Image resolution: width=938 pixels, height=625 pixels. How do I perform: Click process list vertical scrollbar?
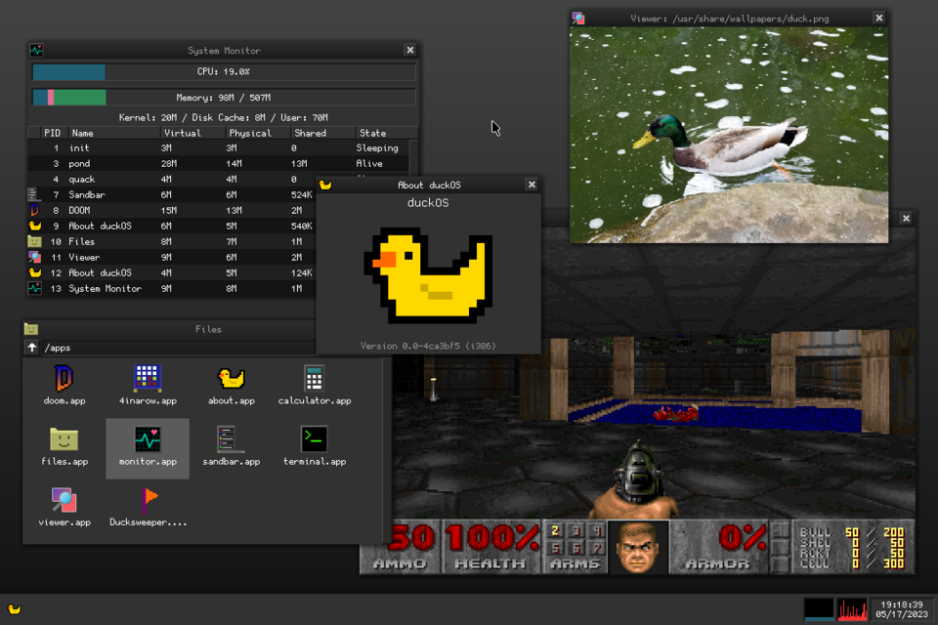click(x=413, y=156)
